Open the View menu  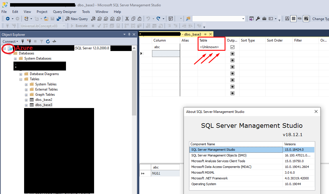point(27,12)
